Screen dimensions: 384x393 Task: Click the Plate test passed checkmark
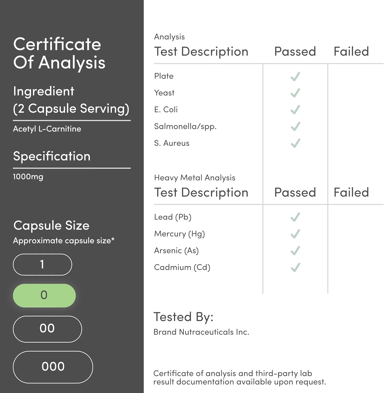pos(295,77)
